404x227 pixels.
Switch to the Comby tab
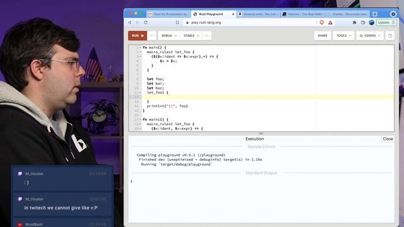coord(348,14)
